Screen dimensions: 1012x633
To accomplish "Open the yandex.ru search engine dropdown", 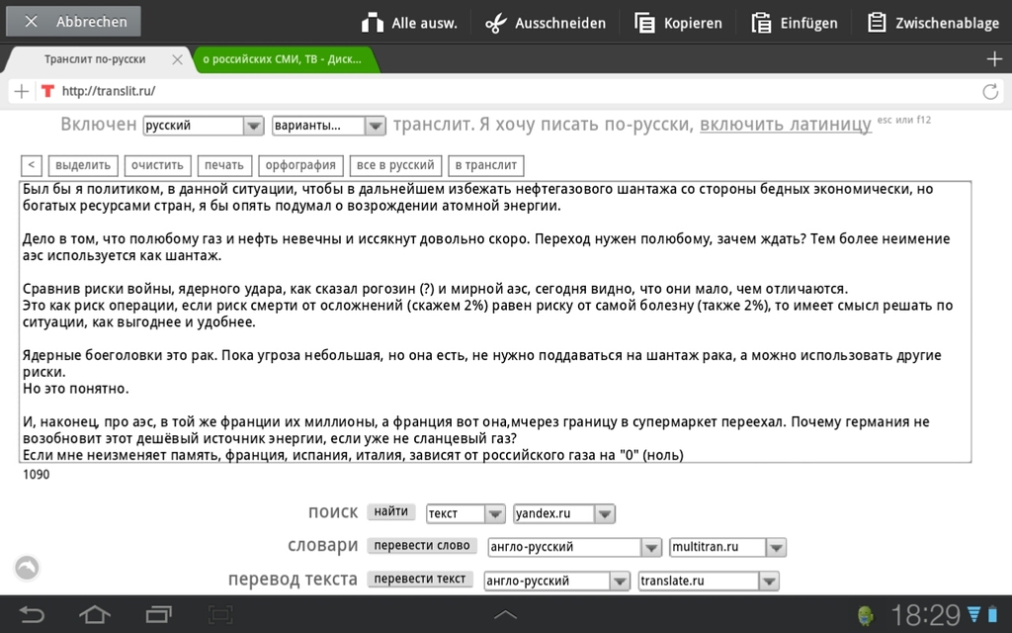I will tap(564, 513).
